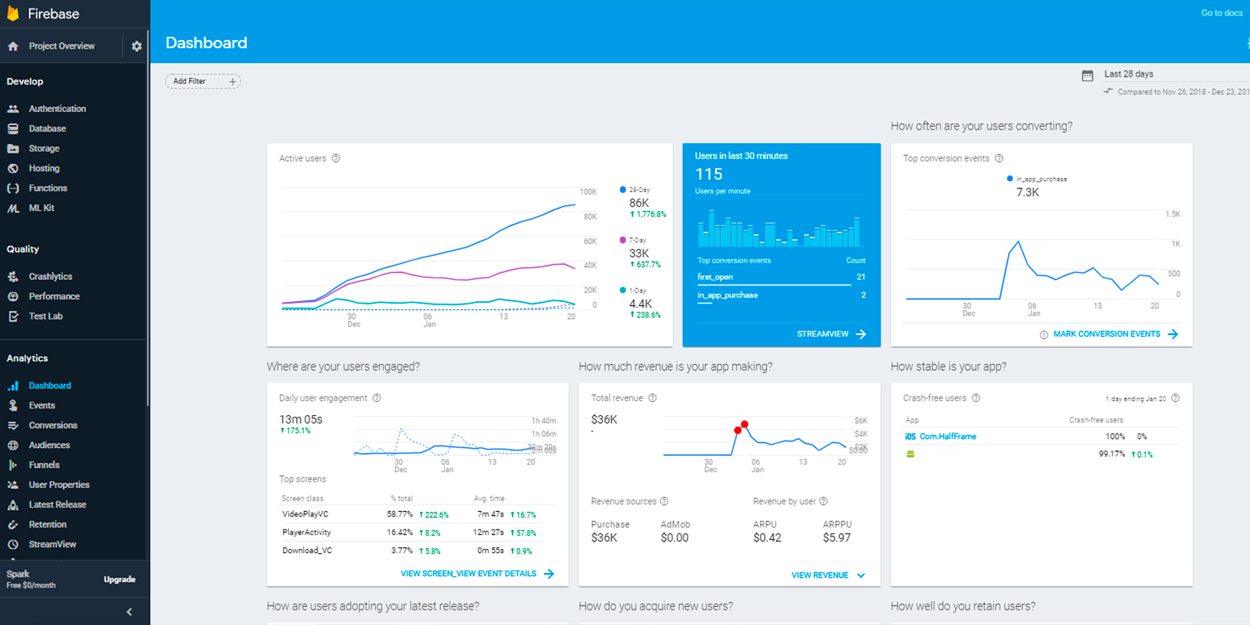The width and height of the screenshot is (1250, 625).
Task: Click the Test Lab icon in sidebar
Action: [13, 316]
